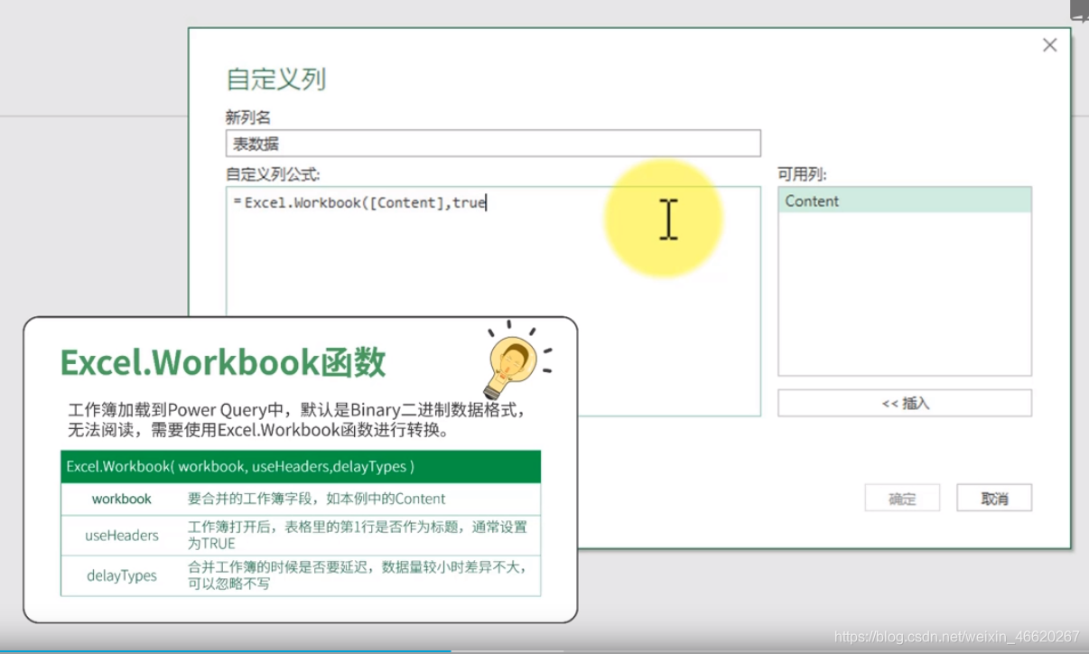Close the 自定义列 dialog with the X
Viewport: 1089px width, 654px height.
[1049, 45]
